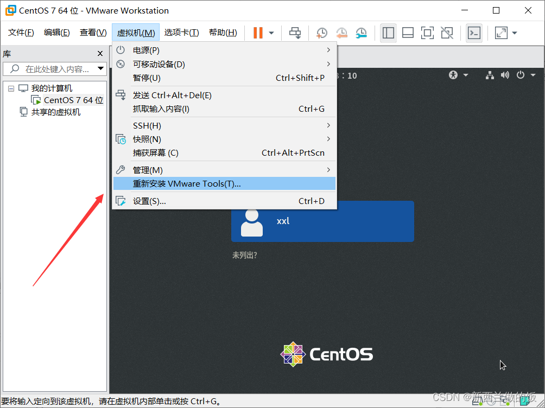Screen dimensions: 545x408
Task: Choose 发送 Ctrl+Alt+Del(E) entry
Action: 224,95
